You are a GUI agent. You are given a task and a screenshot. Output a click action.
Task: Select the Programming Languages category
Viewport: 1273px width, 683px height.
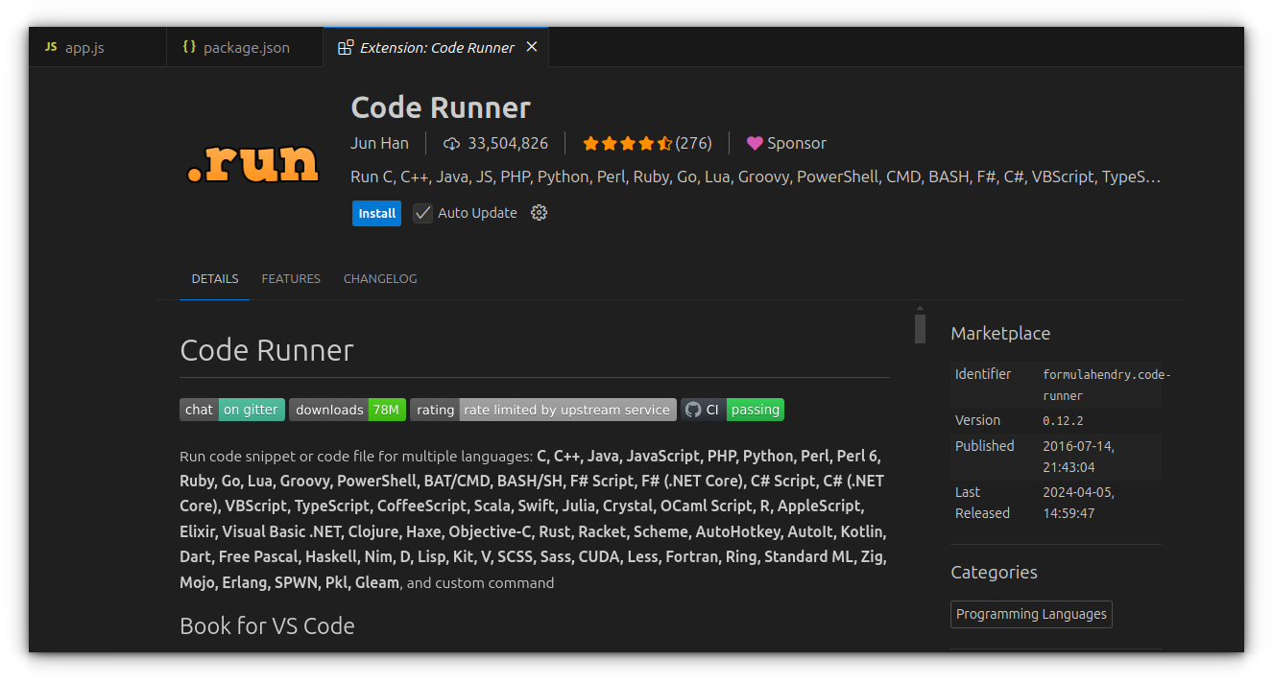[1031, 614]
